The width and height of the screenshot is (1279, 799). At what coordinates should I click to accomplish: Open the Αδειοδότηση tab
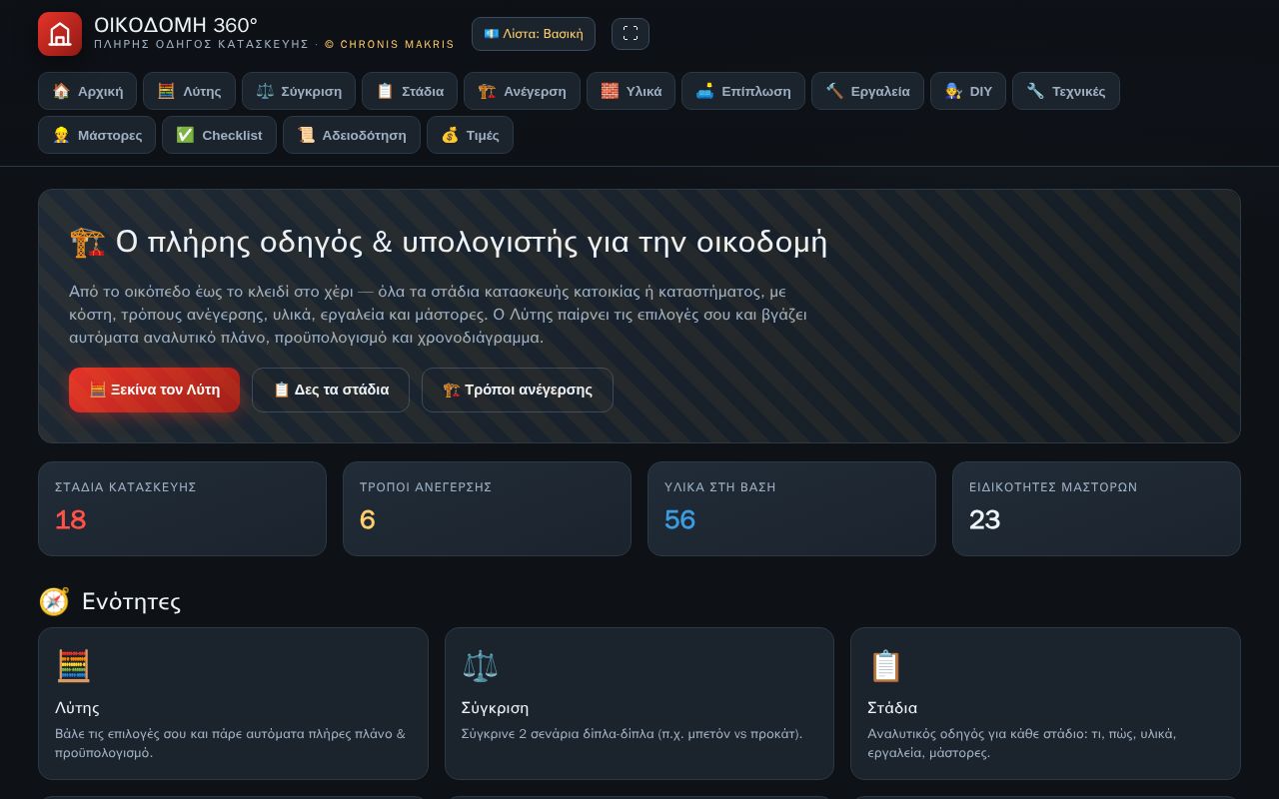(352, 135)
